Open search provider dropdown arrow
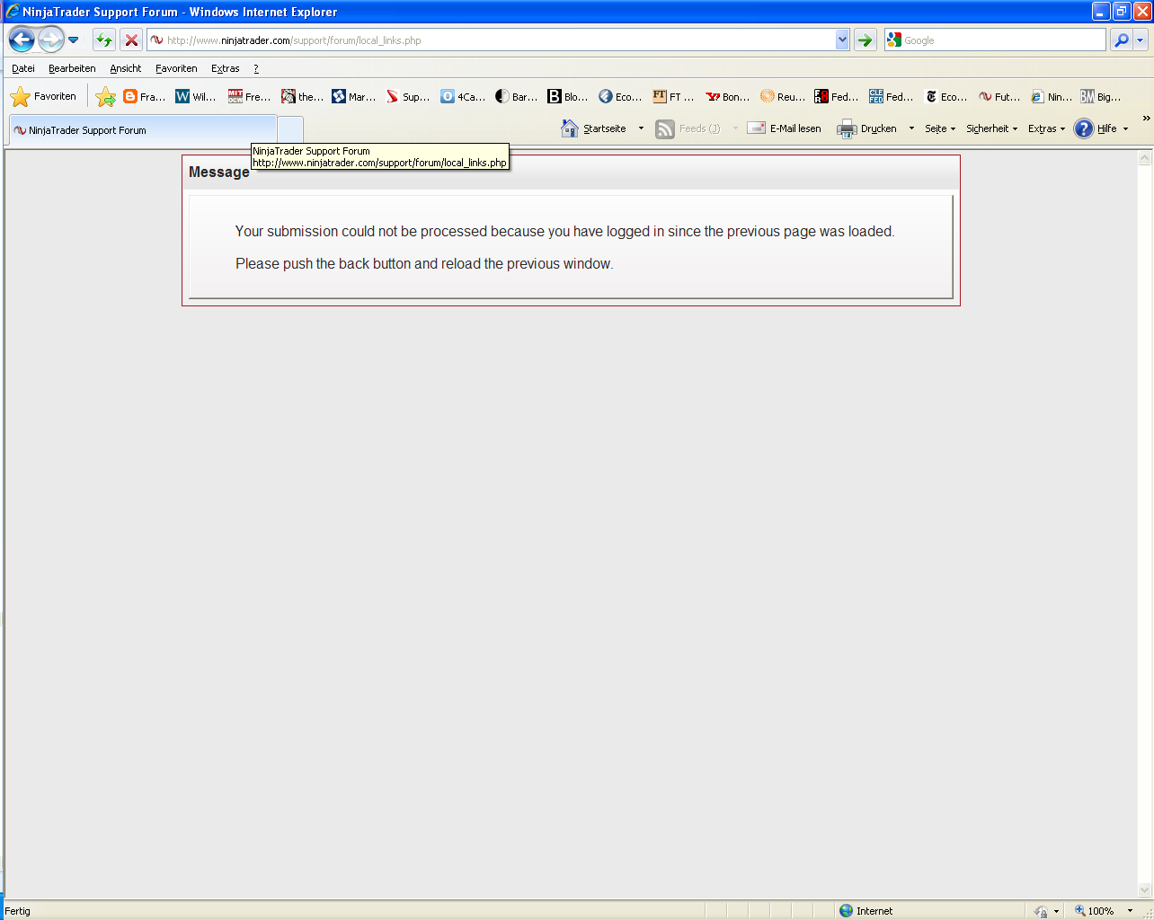1154x920 pixels. 1141,40
